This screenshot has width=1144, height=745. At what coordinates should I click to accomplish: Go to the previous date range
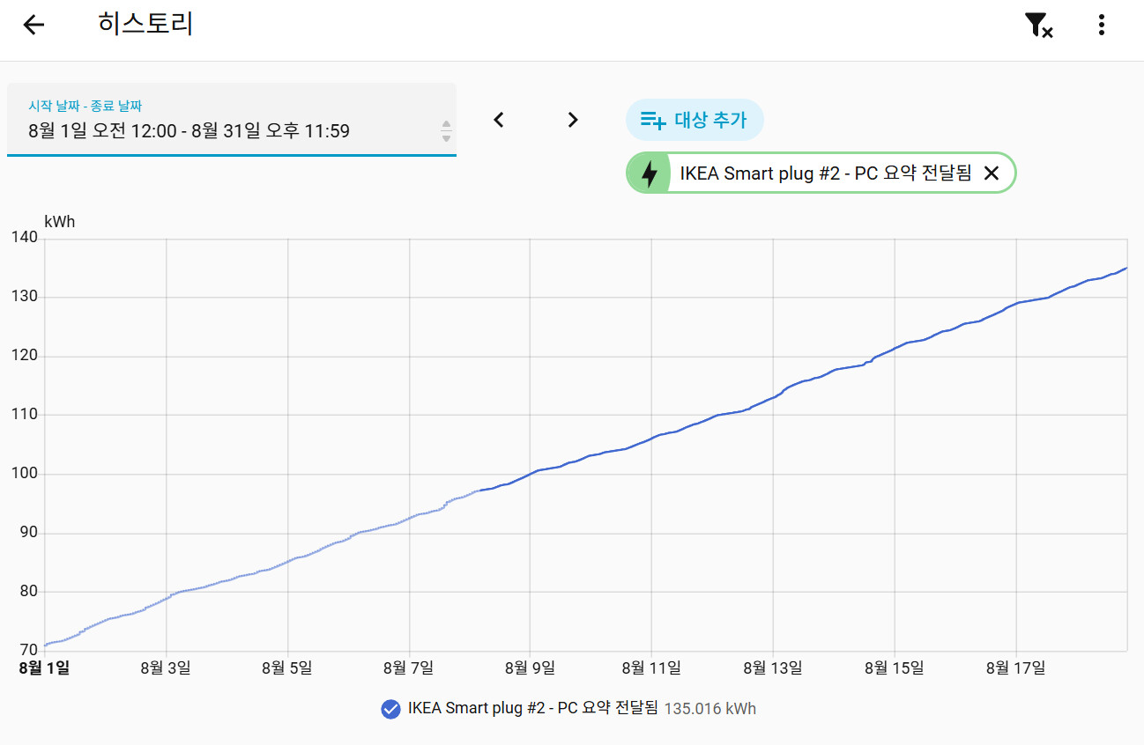coord(499,120)
